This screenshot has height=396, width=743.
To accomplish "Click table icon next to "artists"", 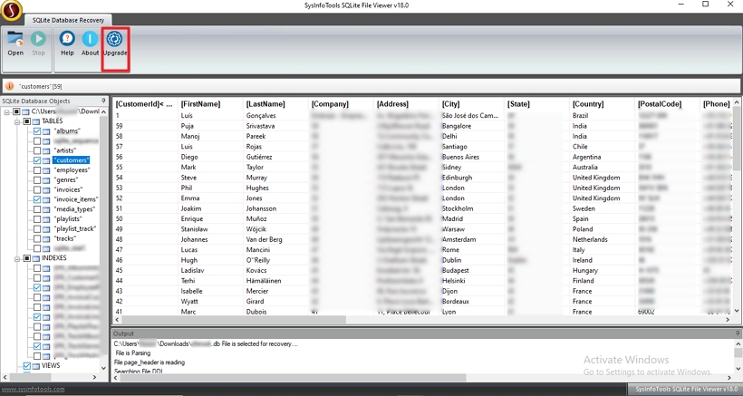I will (46, 150).
